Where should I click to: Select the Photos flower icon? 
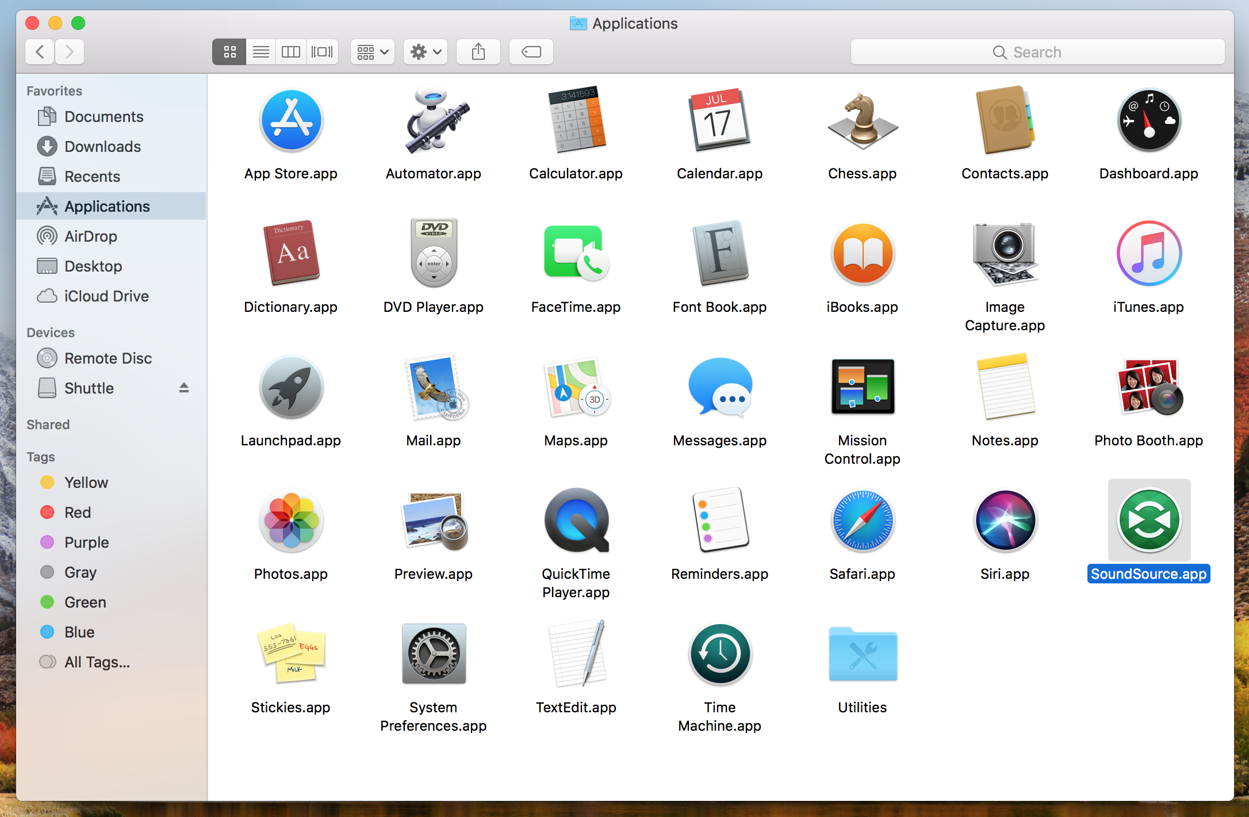click(291, 520)
